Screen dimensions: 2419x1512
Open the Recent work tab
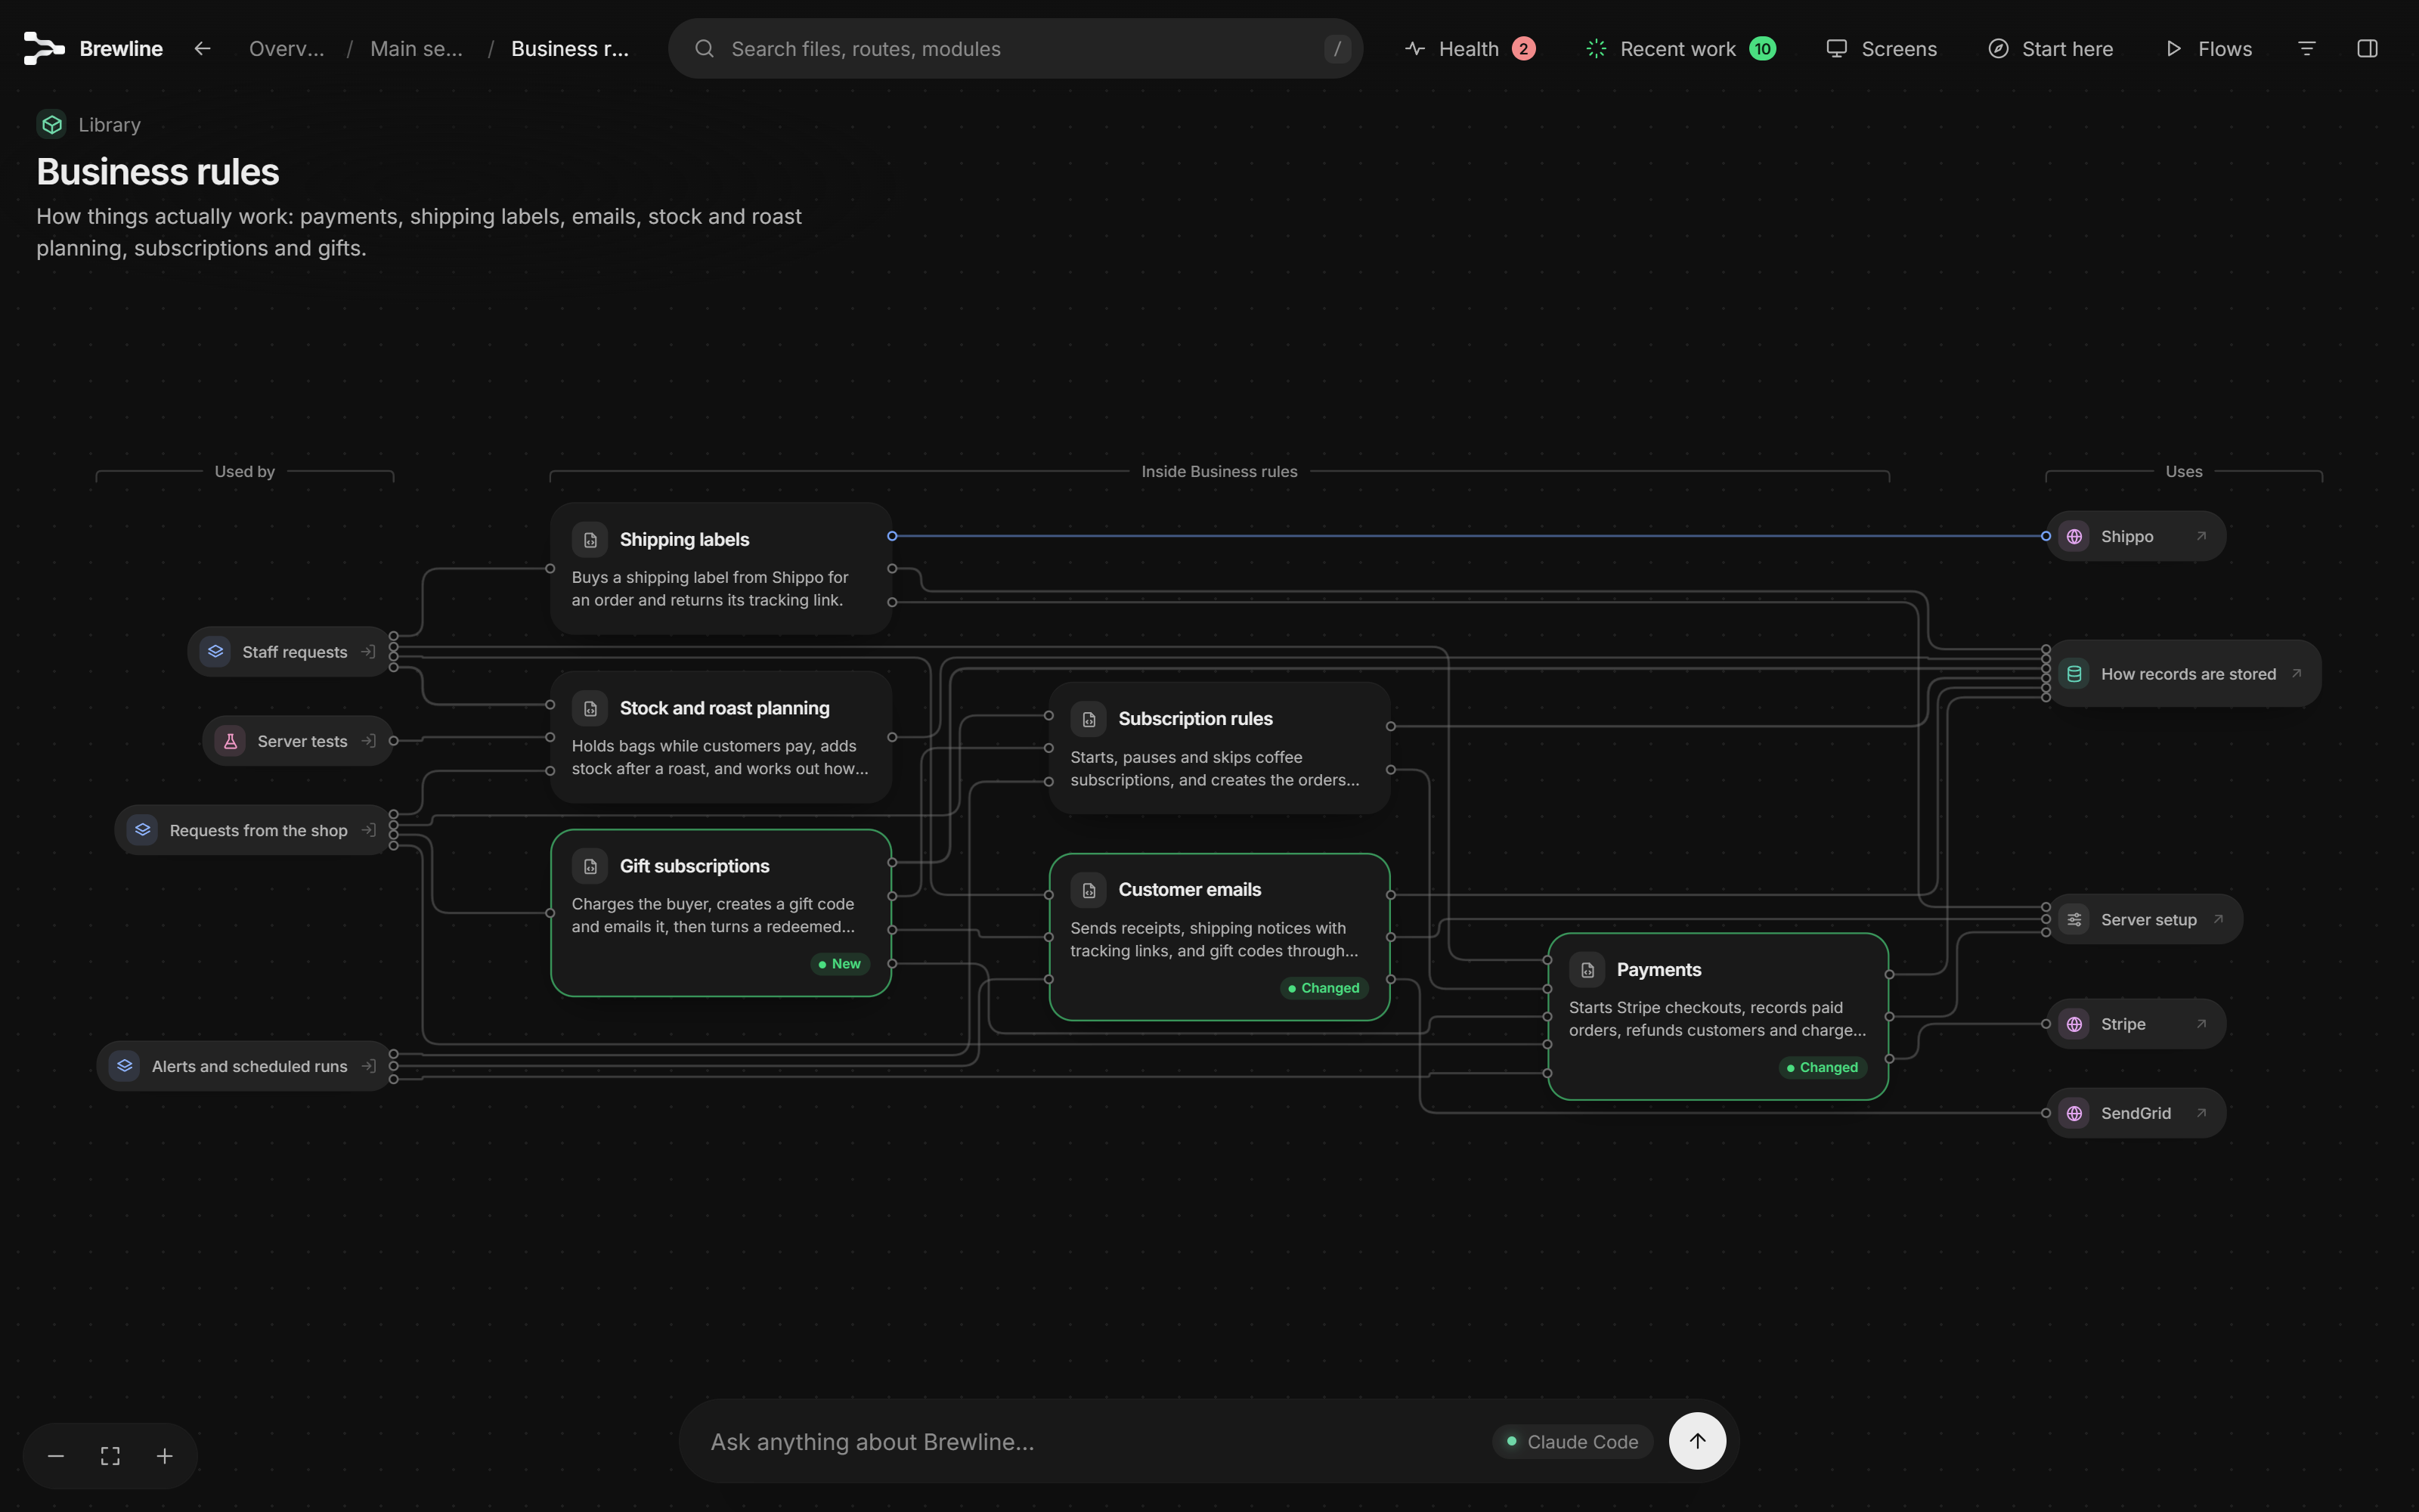click(1680, 48)
